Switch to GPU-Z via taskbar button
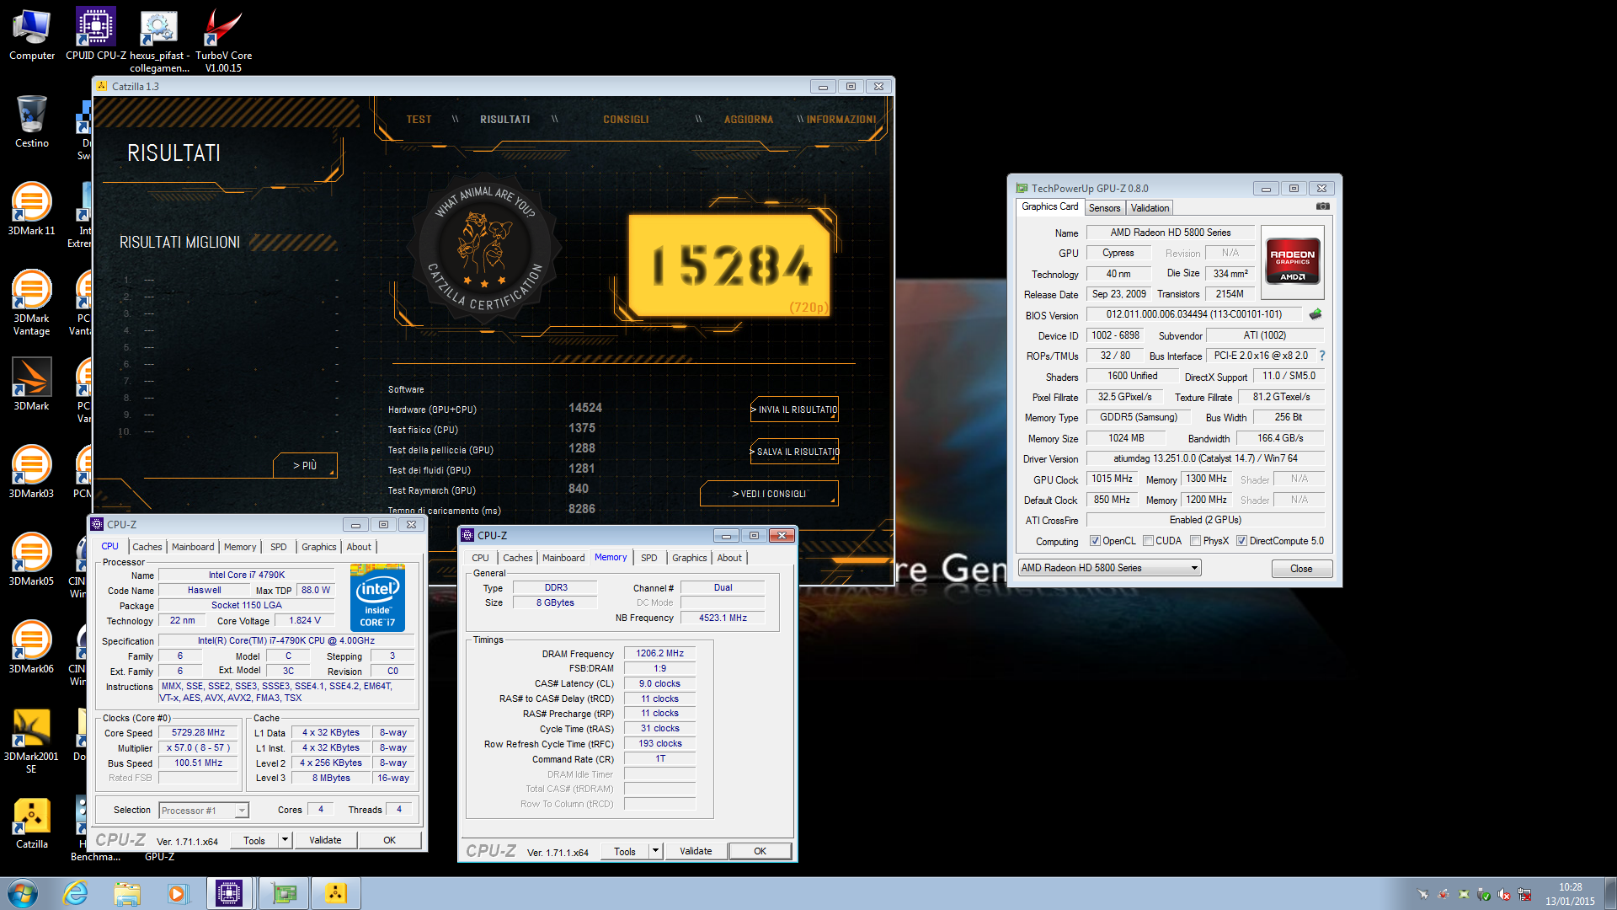This screenshot has height=910, width=1617. pos(284,893)
